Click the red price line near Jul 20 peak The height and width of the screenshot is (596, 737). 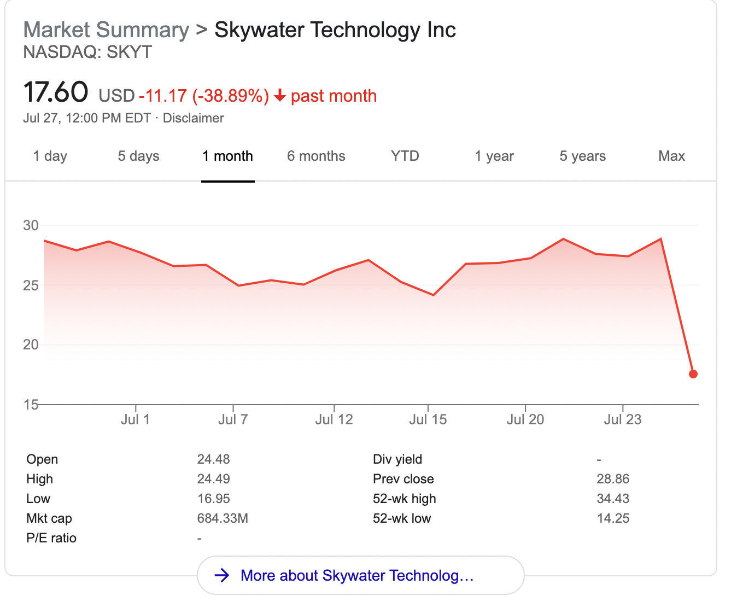point(563,239)
